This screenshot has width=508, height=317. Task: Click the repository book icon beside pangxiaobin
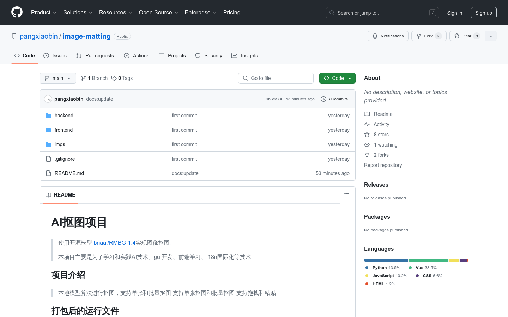tap(14, 36)
